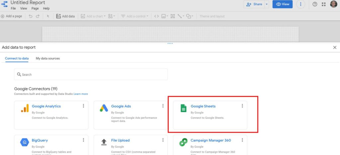Click the insert image icon

[163, 16]
